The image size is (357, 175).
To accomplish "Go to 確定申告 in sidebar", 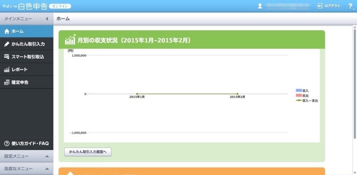I will point(26,82).
